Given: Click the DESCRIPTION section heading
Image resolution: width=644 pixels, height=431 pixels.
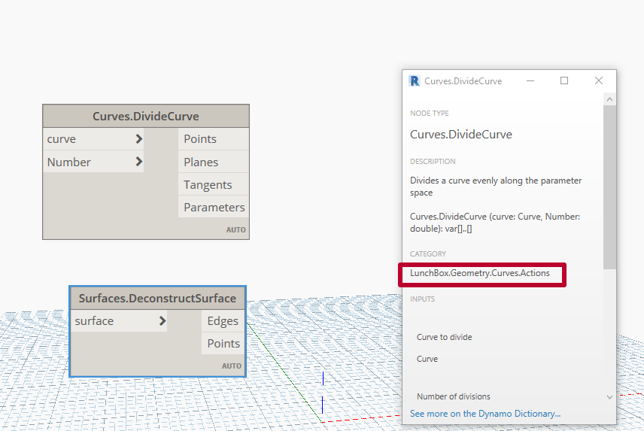Looking at the screenshot, I should point(433,161).
